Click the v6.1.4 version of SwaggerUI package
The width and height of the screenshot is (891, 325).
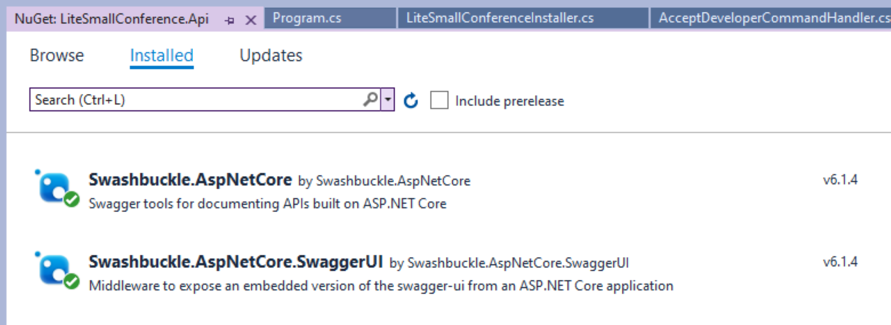[x=840, y=262]
